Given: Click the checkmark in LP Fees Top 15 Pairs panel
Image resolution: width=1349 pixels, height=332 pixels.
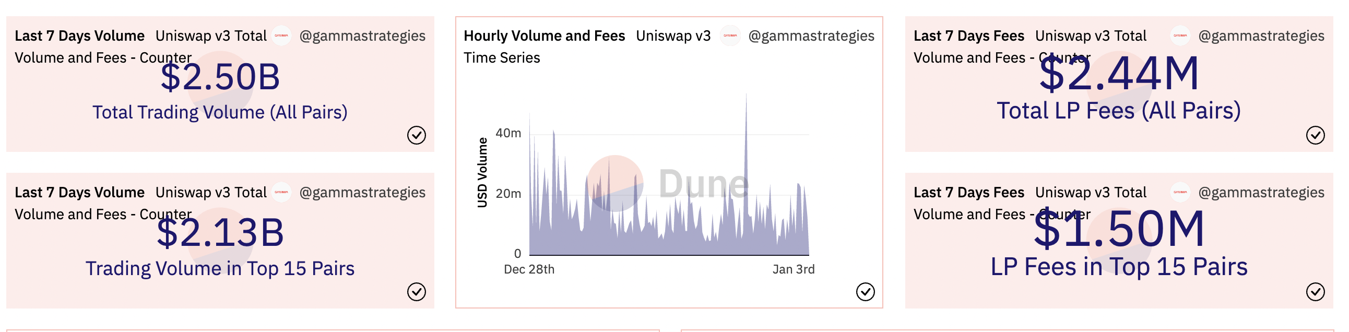Looking at the screenshot, I should point(1315,292).
